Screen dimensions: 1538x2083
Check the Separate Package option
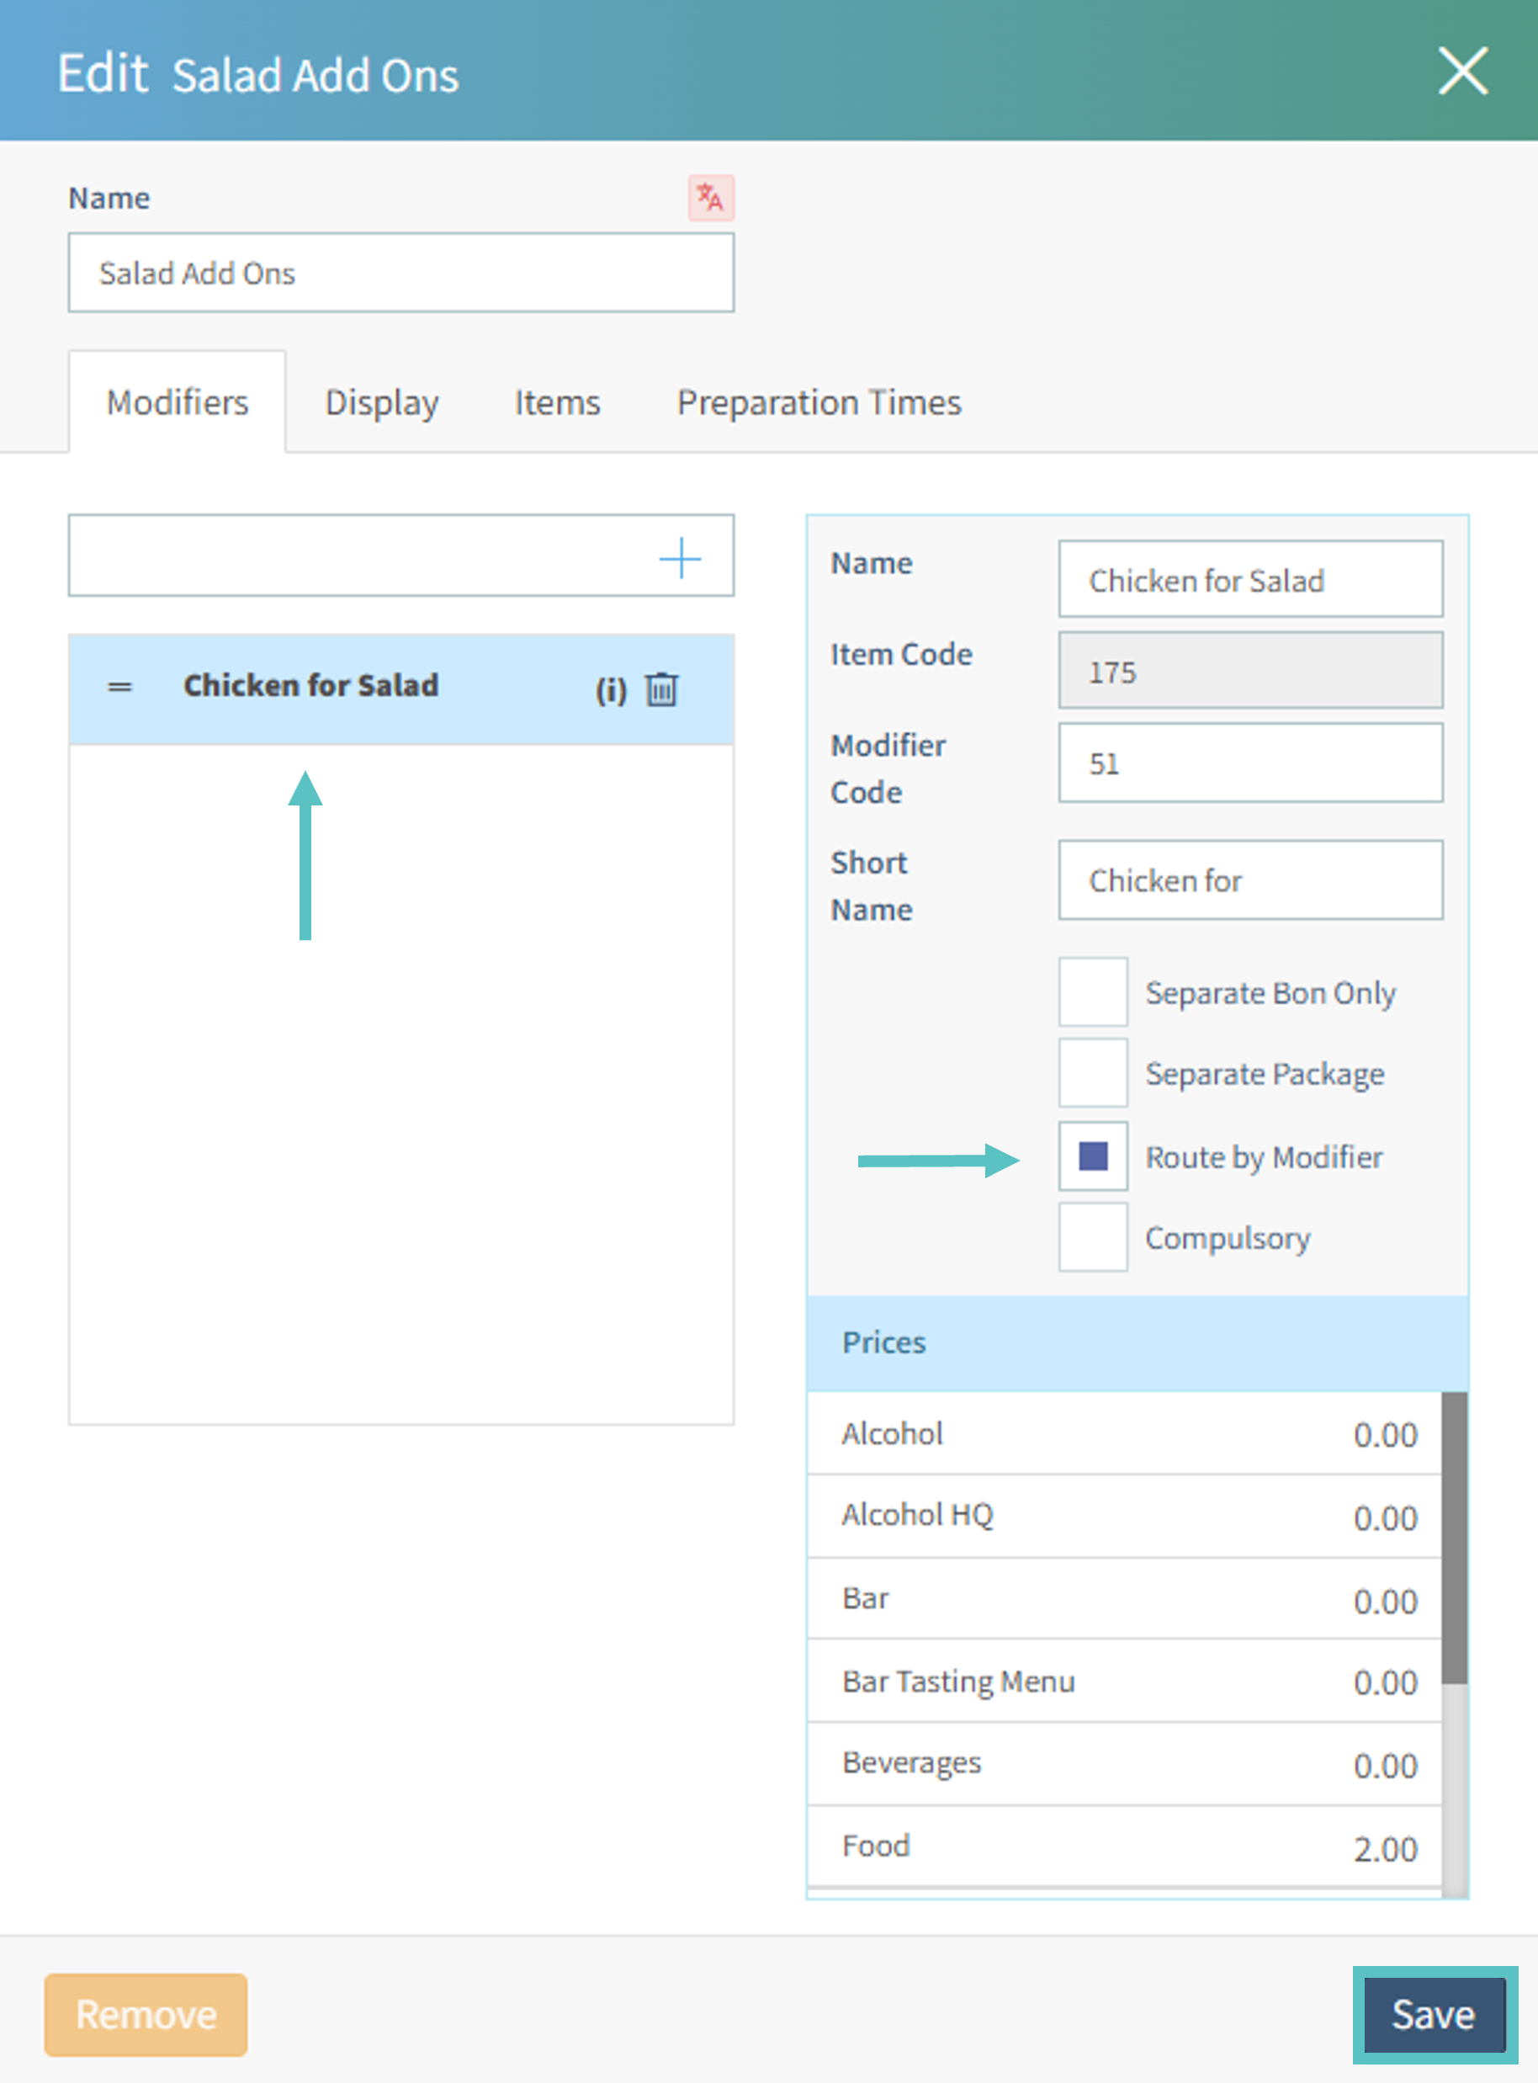coord(1092,1073)
